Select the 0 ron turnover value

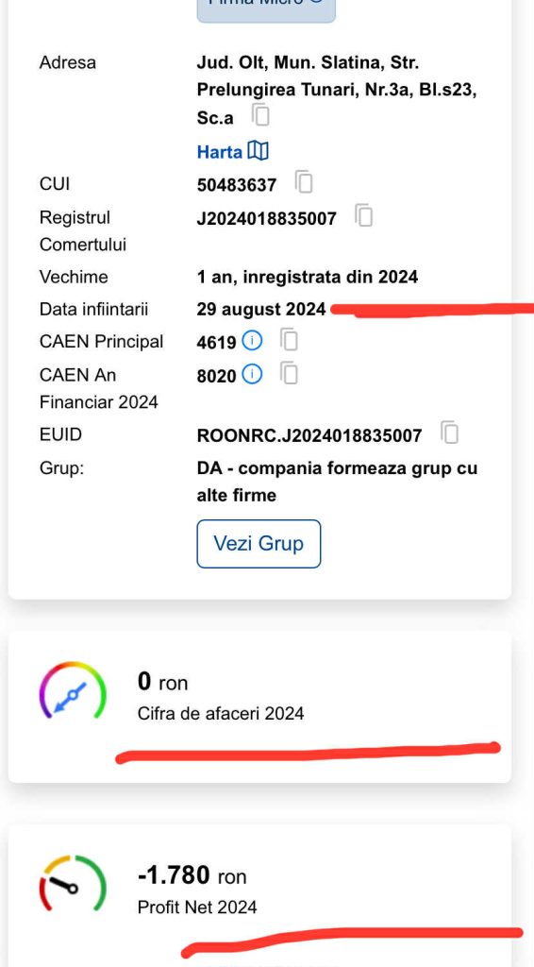(x=162, y=682)
